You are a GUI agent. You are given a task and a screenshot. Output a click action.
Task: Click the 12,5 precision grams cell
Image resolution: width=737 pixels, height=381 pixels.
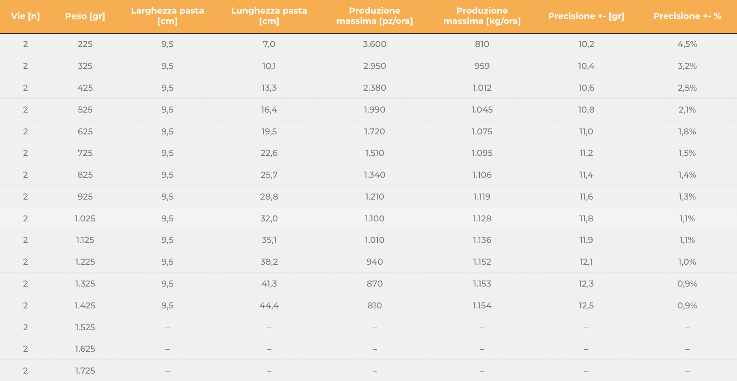pos(586,306)
